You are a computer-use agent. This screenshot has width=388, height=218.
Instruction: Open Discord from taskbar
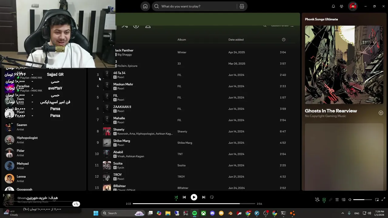tap(212, 213)
